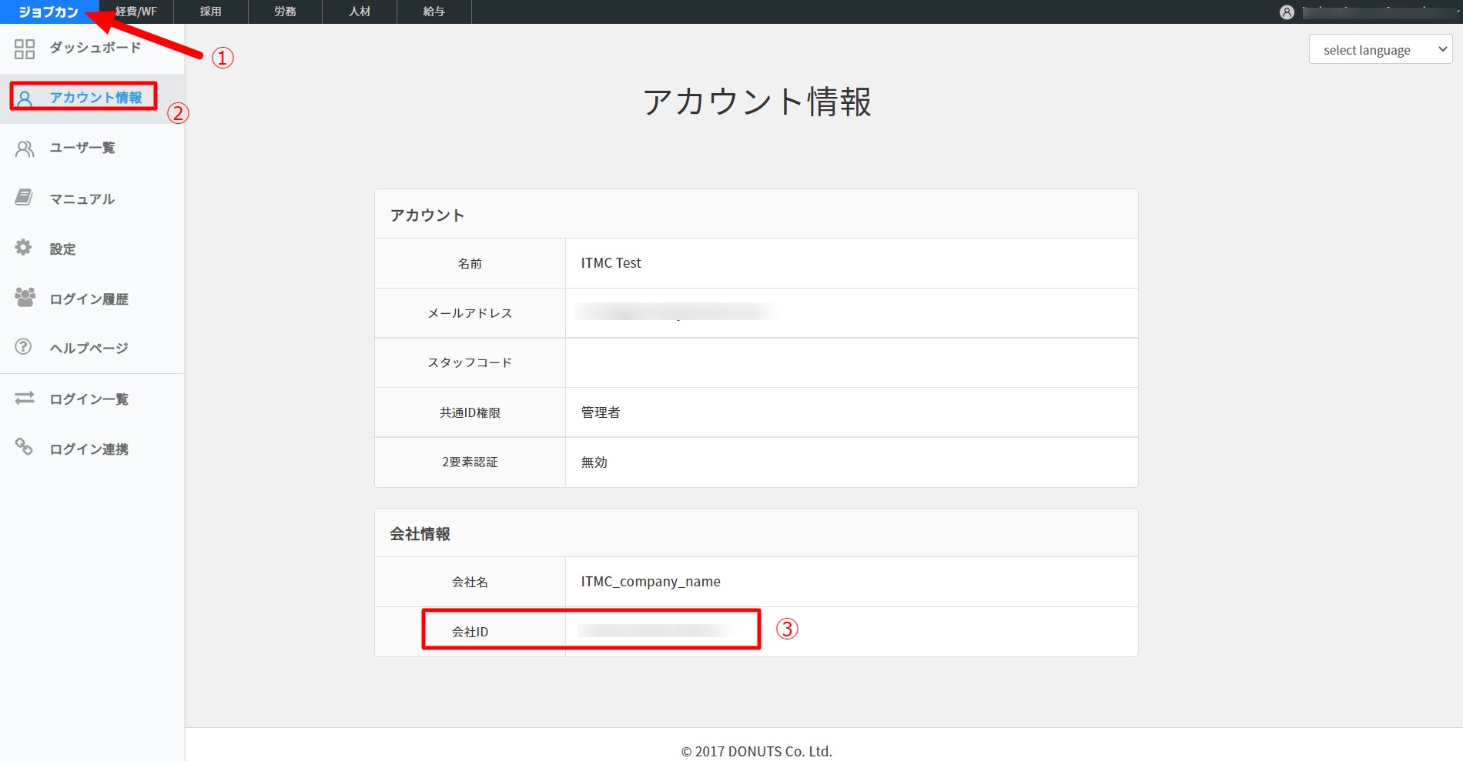Click the user avatar icon in top bar
1463x761 pixels.
point(1287,12)
